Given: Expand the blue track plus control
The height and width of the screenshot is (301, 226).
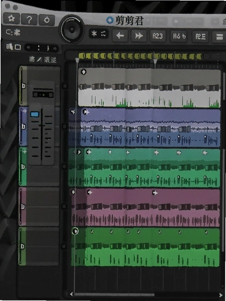Looking at the screenshot, I should 25,111.
